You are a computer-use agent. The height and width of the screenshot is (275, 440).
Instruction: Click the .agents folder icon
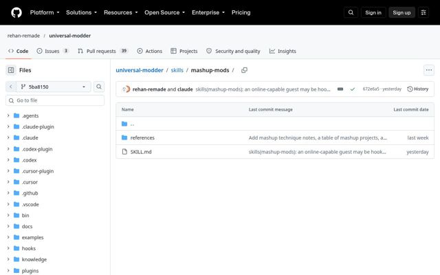[16, 115]
